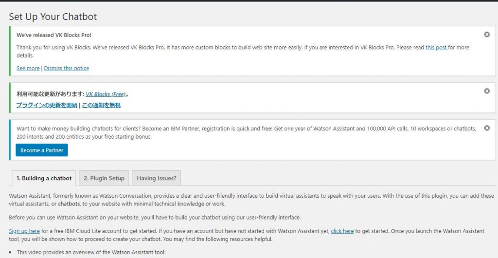The height and width of the screenshot is (258, 498).
Task: Open the "Having Issues?" tab
Action: pyautogui.click(x=156, y=178)
